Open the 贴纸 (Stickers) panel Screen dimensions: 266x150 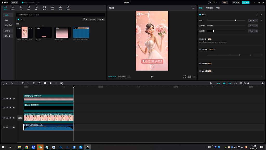click(29, 7)
